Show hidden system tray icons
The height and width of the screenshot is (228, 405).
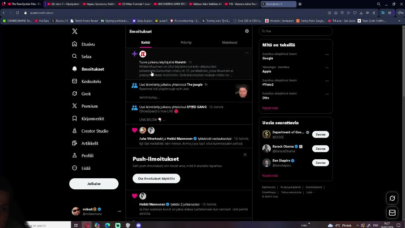[x=358, y=225]
